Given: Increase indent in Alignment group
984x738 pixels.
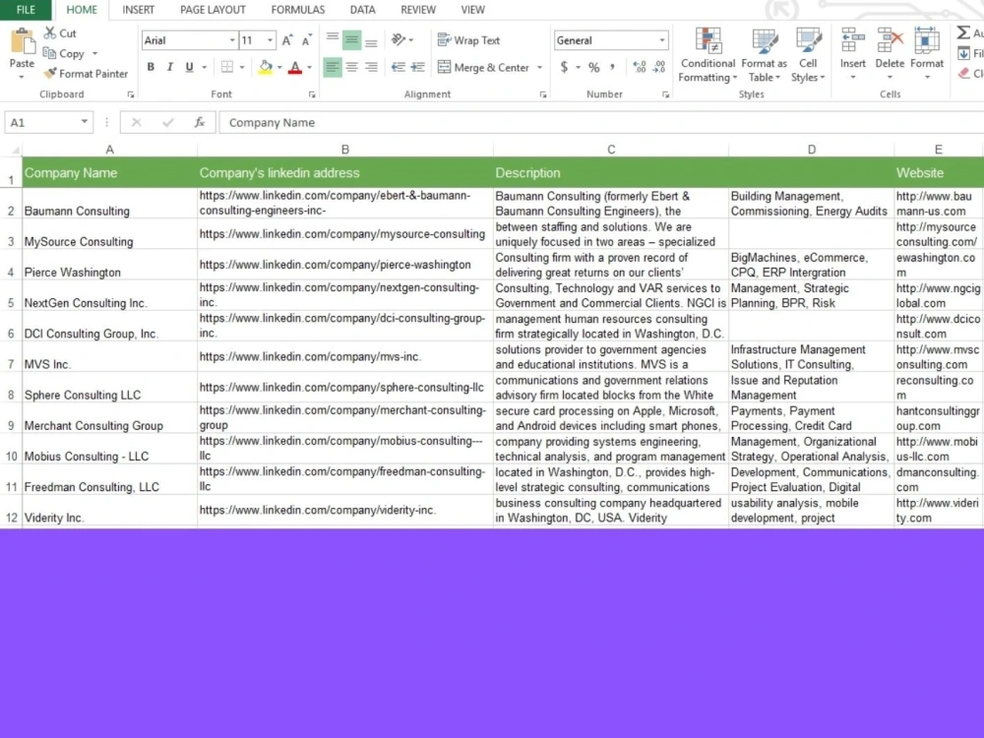Looking at the screenshot, I should (418, 67).
